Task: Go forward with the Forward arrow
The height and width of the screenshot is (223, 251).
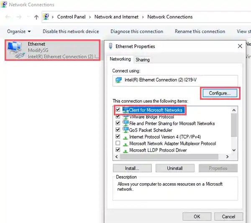Action: click(x=19, y=17)
